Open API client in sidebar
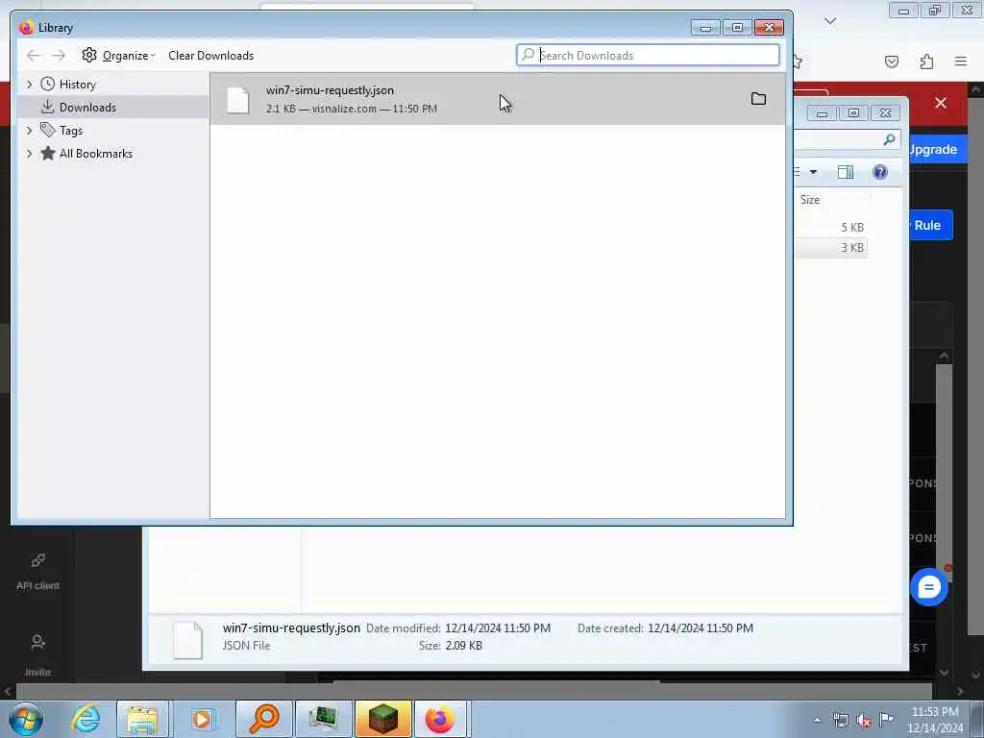 click(x=37, y=571)
